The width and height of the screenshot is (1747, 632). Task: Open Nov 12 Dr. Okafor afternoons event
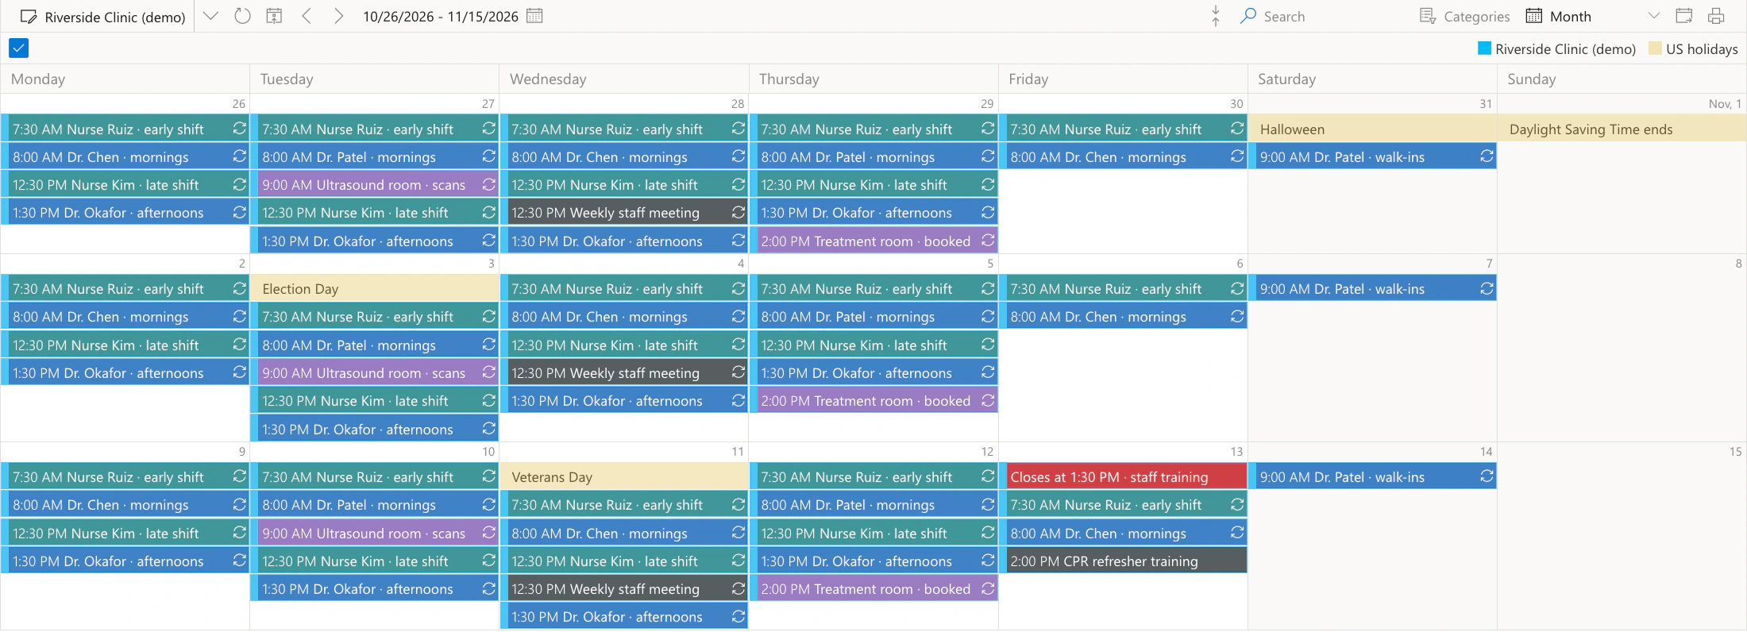[x=873, y=561]
